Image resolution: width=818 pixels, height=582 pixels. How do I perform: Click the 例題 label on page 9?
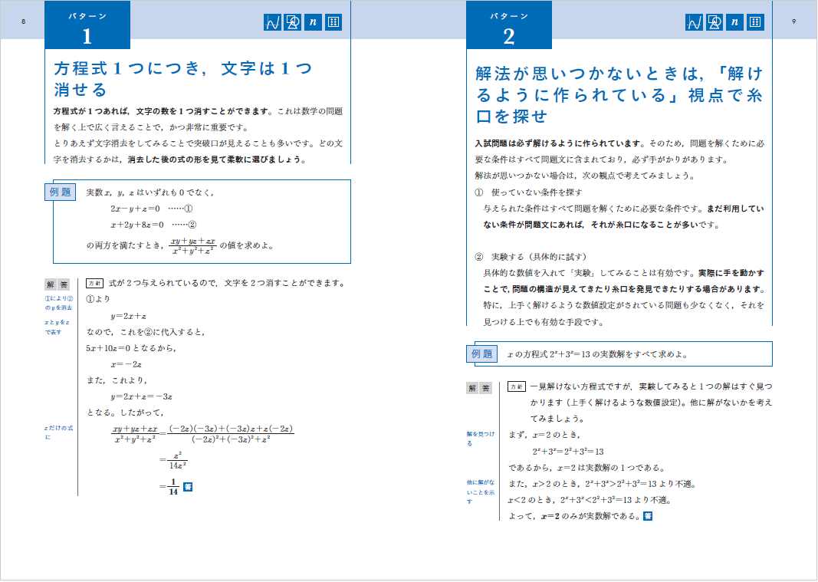coord(481,354)
